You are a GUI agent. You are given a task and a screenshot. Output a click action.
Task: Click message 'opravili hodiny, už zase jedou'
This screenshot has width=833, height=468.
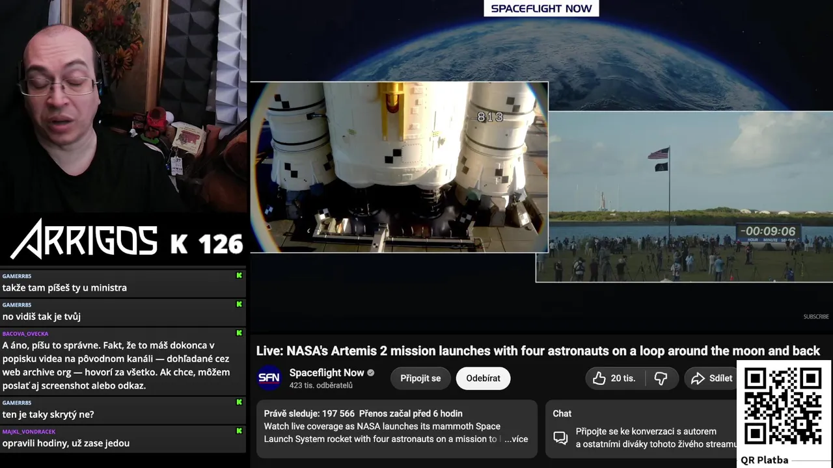tap(66, 443)
